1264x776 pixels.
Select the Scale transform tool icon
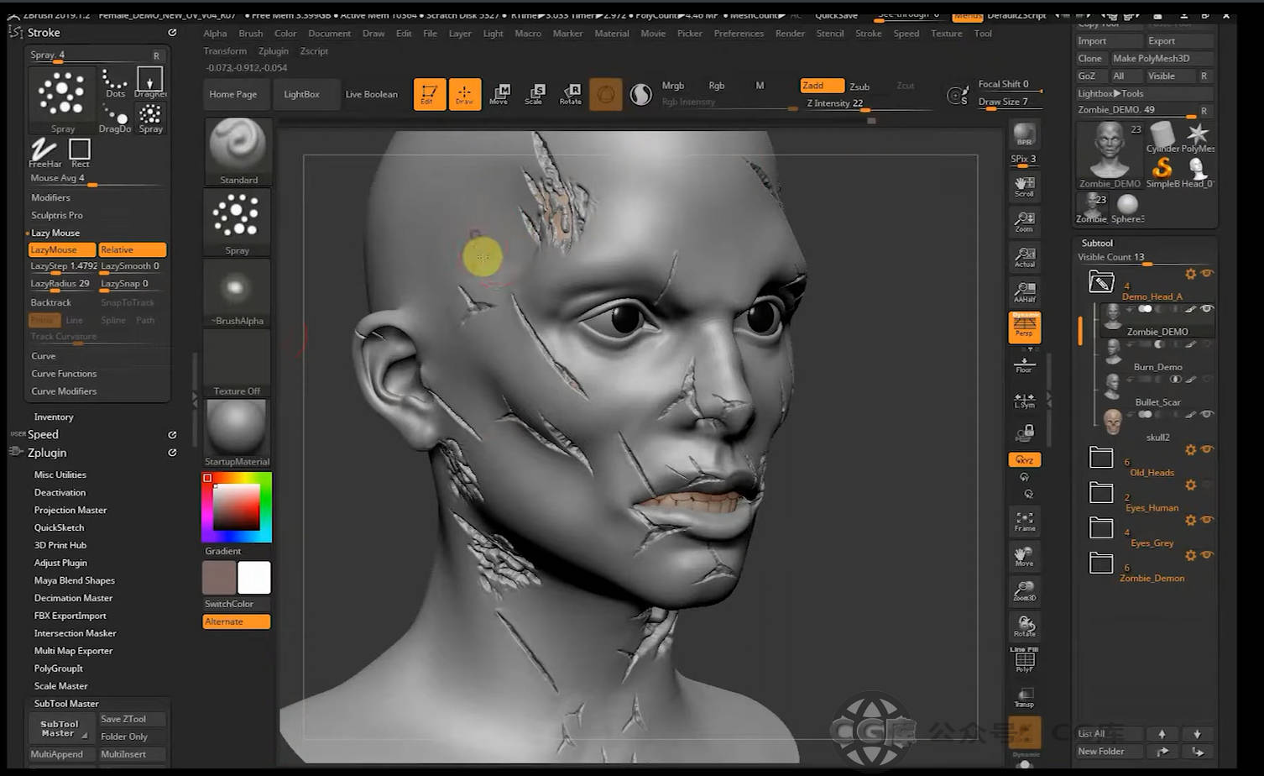534,93
